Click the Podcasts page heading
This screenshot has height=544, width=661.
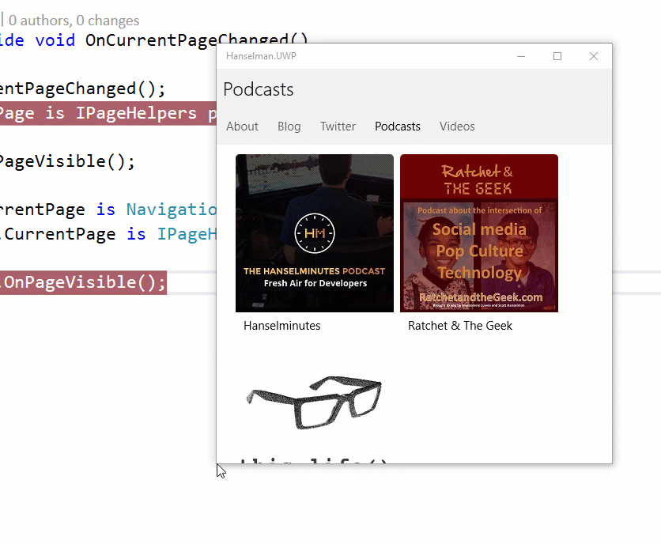click(x=258, y=89)
